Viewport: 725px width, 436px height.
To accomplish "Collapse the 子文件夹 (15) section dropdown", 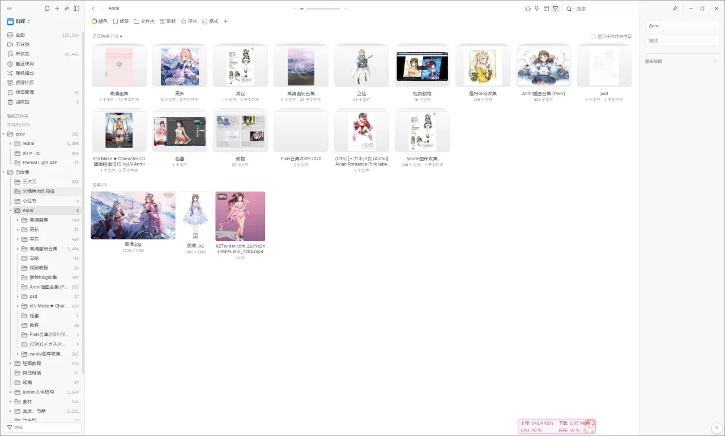I will [108, 36].
